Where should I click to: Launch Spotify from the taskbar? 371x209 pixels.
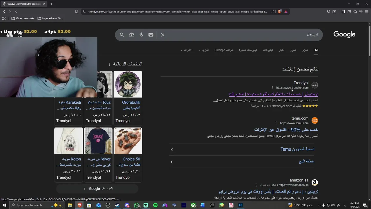[x=155, y=205]
